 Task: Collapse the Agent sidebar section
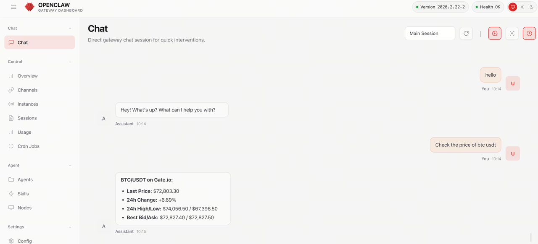point(70,166)
